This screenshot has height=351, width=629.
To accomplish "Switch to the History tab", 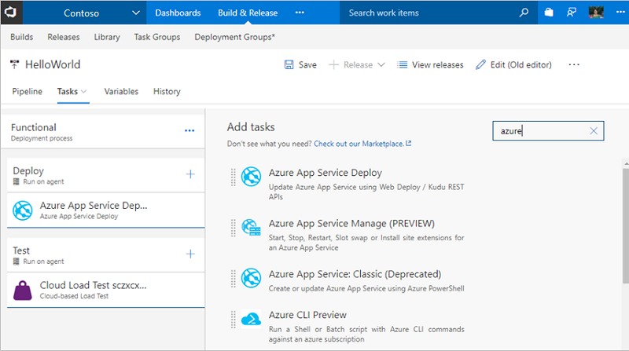I will click(x=167, y=91).
